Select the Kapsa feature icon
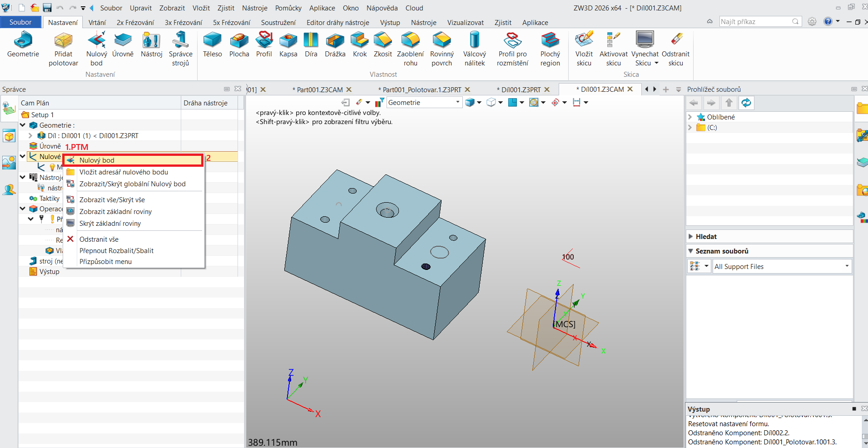Screen dimensions: 868x448 click(x=288, y=45)
